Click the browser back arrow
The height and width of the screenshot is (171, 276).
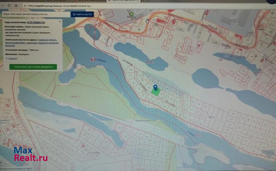tap(2, 6)
